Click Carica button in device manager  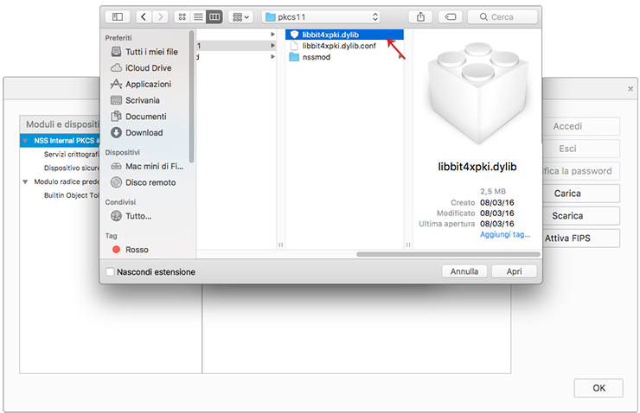(x=581, y=194)
